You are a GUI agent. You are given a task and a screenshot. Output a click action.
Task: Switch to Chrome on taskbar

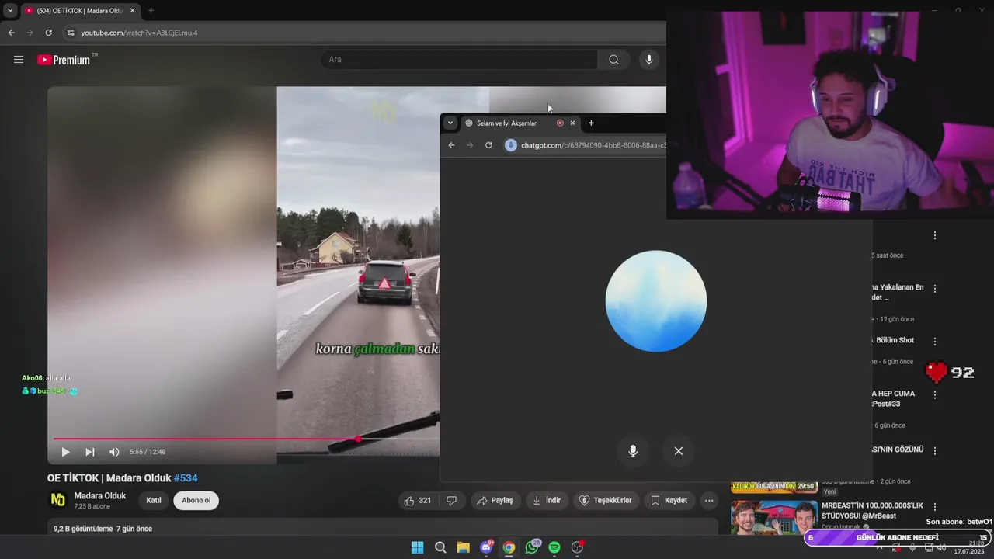click(509, 547)
